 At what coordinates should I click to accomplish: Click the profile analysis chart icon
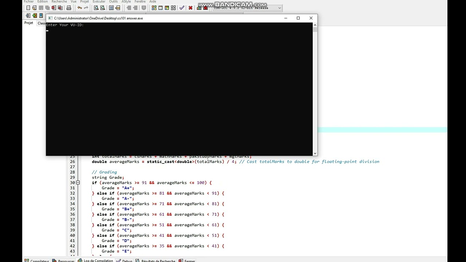pos(199,8)
